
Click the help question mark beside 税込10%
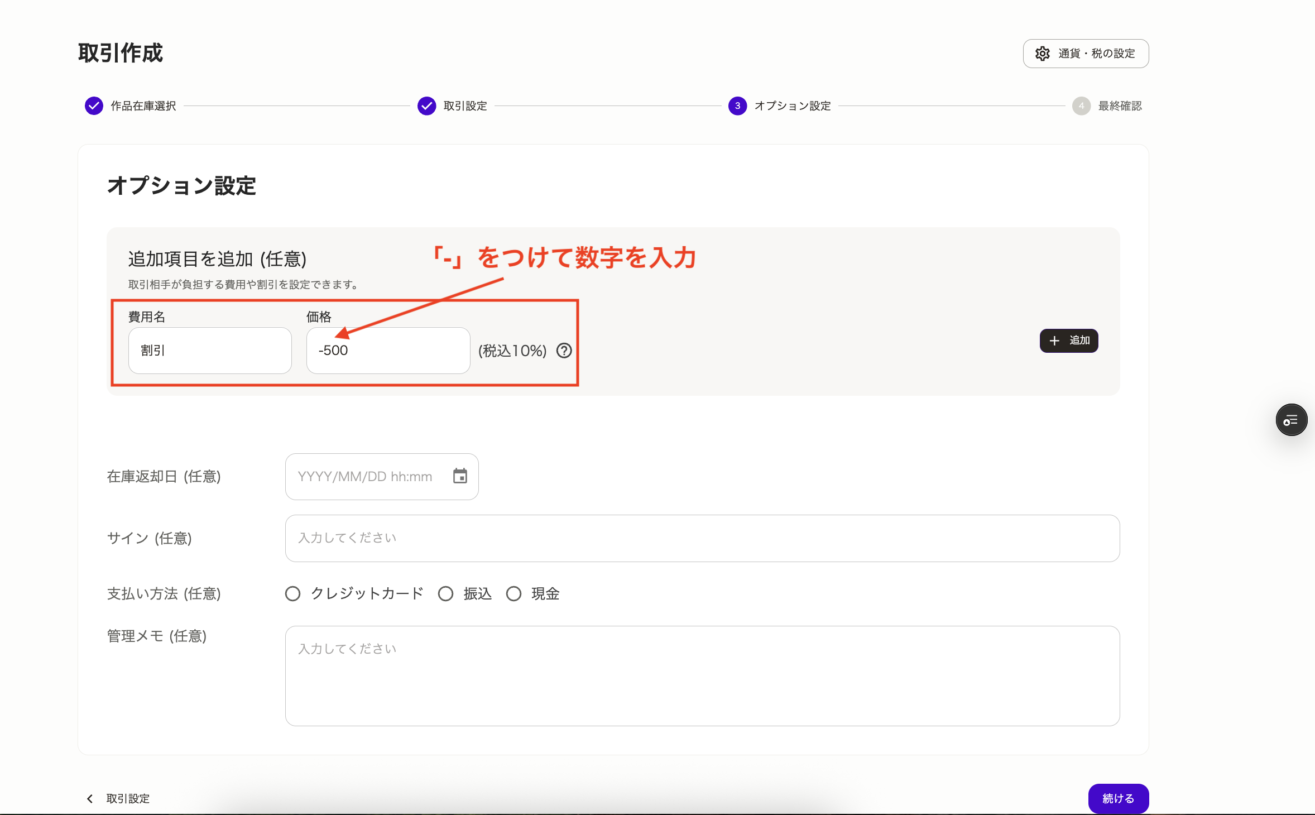[564, 351]
